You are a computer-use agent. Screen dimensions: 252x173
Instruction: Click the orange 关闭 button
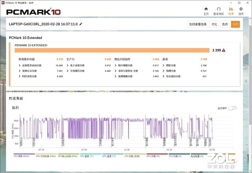[235, 24]
